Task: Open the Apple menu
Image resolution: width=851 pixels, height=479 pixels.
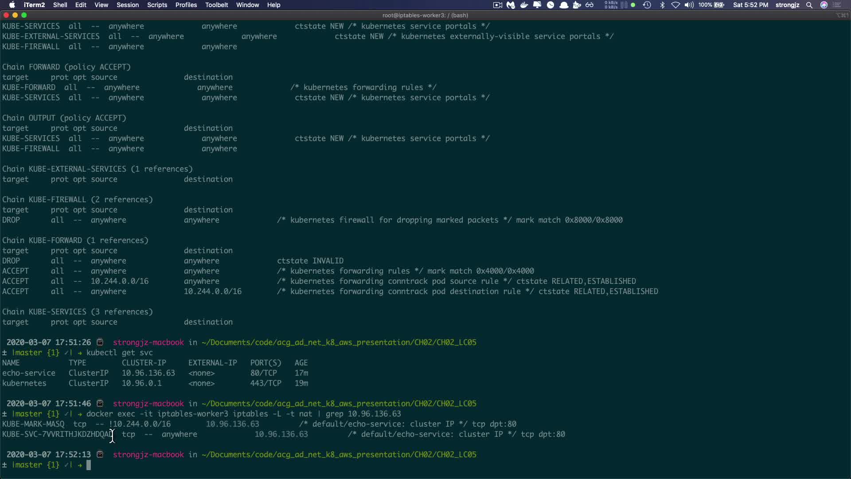Action: [x=12, y=5]
